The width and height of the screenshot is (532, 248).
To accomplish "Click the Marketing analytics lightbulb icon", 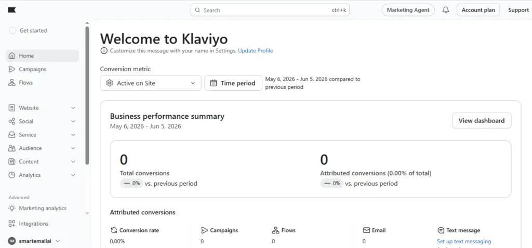I will 12,209.
